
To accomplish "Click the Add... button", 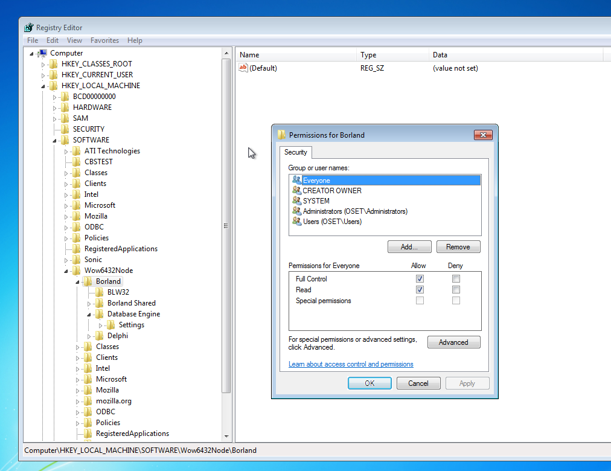I will coord(409,247).
